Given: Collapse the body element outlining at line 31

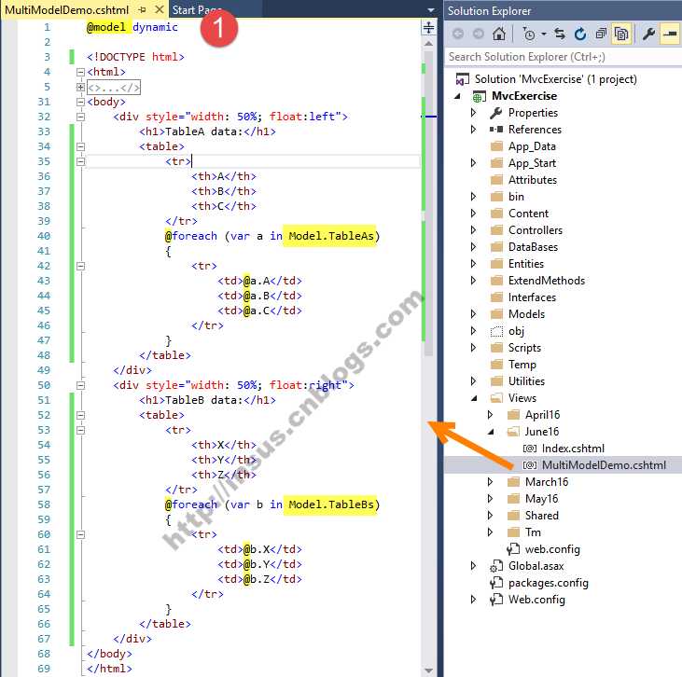Looking at the screenshot, I should (80, 102).
